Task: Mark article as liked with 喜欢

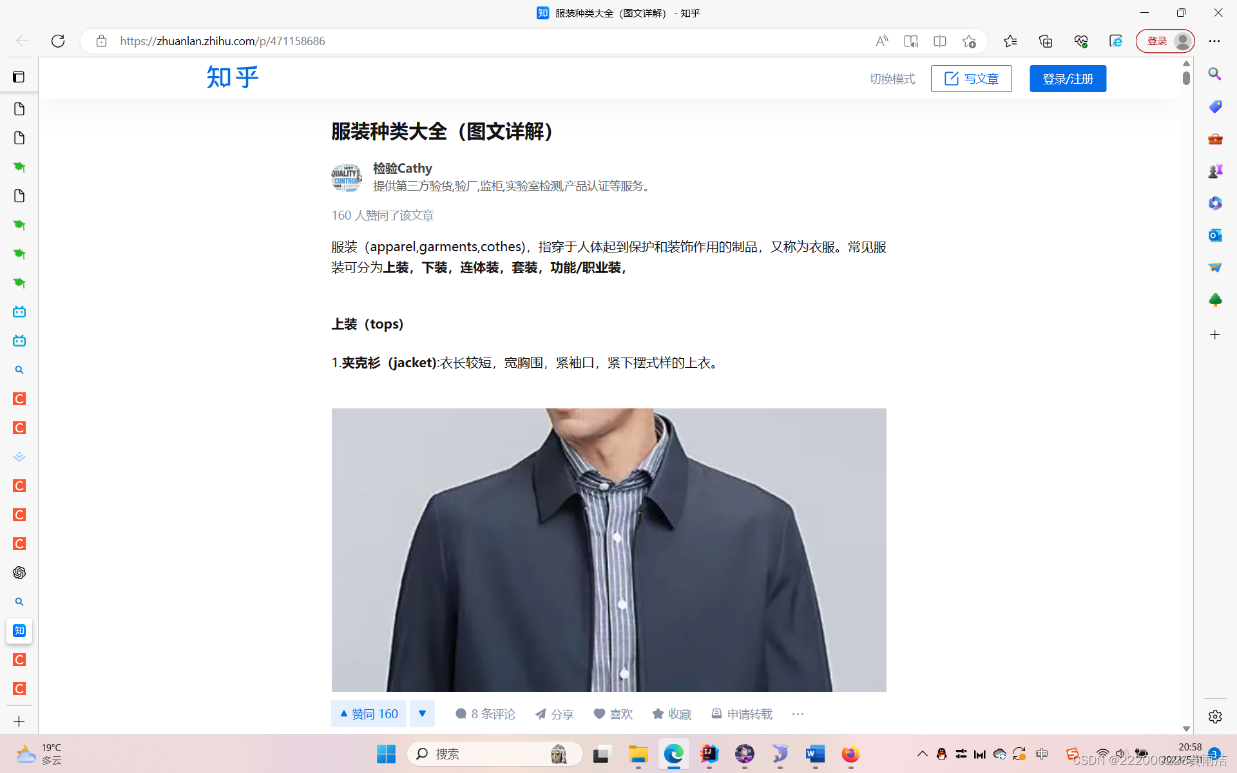Action: click(x=613, y=714)
